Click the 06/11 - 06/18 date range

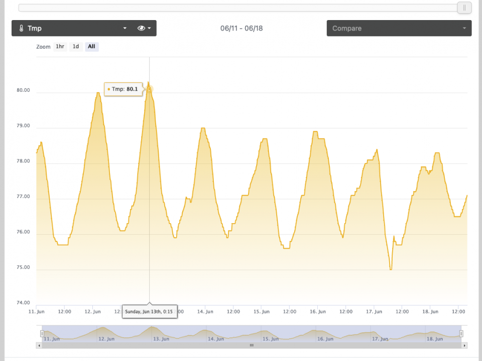tap(242, 29)
